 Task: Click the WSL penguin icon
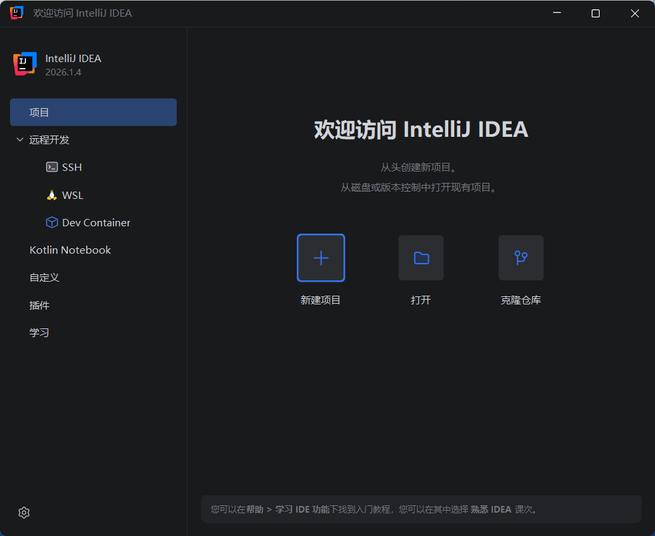[x=52, y=196]
